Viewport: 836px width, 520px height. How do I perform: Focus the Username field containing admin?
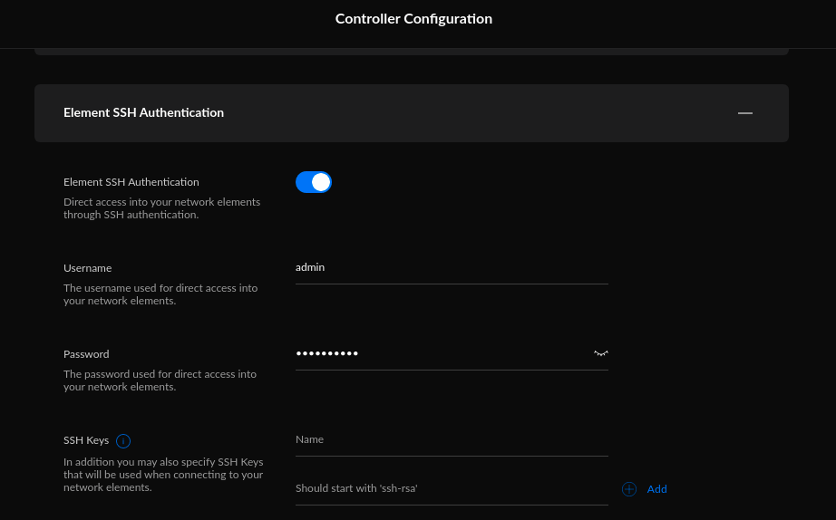point(451,267)
